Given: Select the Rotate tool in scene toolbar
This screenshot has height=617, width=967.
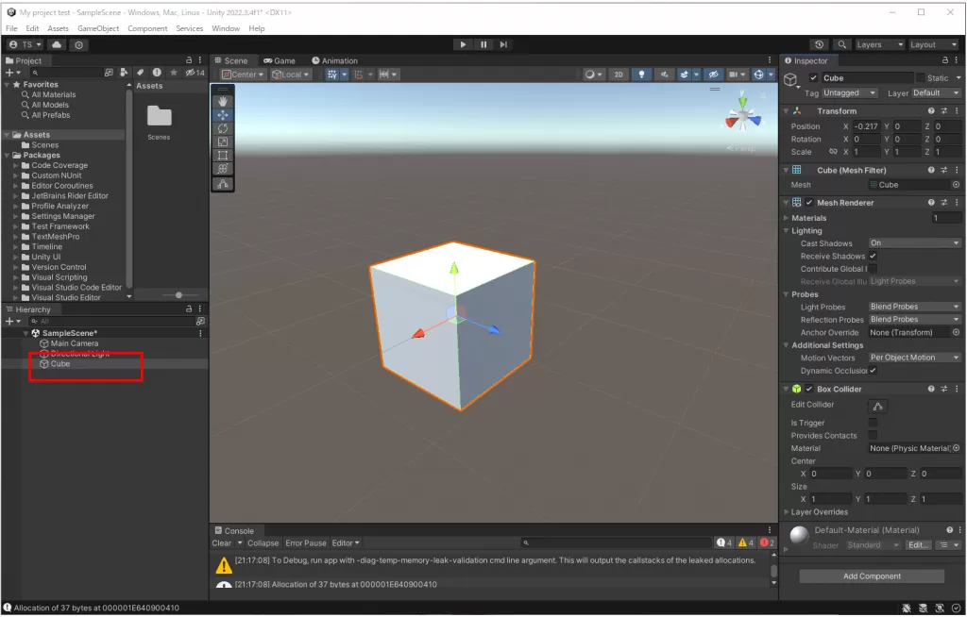Looking at the screenshot, I should click(x=223, y=128).
